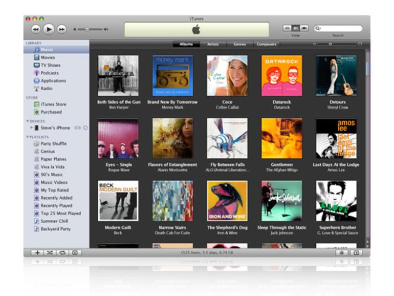
Task: Open the iTunes Store
Action: tap(56, 104)
